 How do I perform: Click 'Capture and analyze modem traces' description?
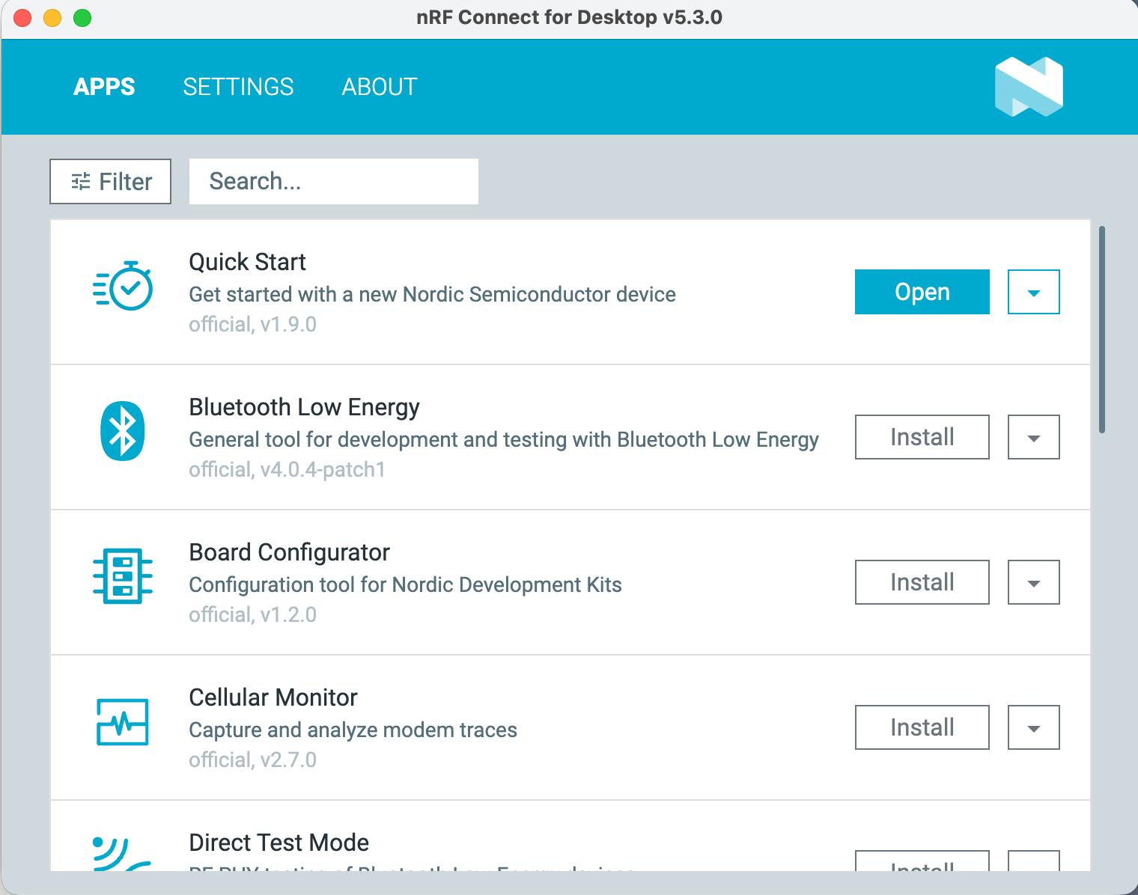click(353, 730)
